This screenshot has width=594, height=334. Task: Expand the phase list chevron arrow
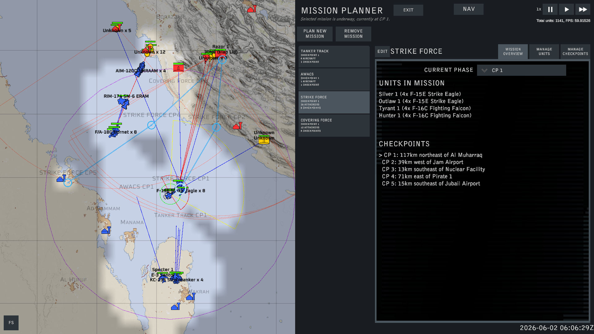pos(484,71)
